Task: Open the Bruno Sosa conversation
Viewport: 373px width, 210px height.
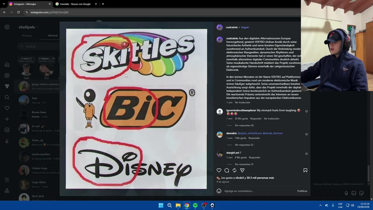Action: [39, 114]
